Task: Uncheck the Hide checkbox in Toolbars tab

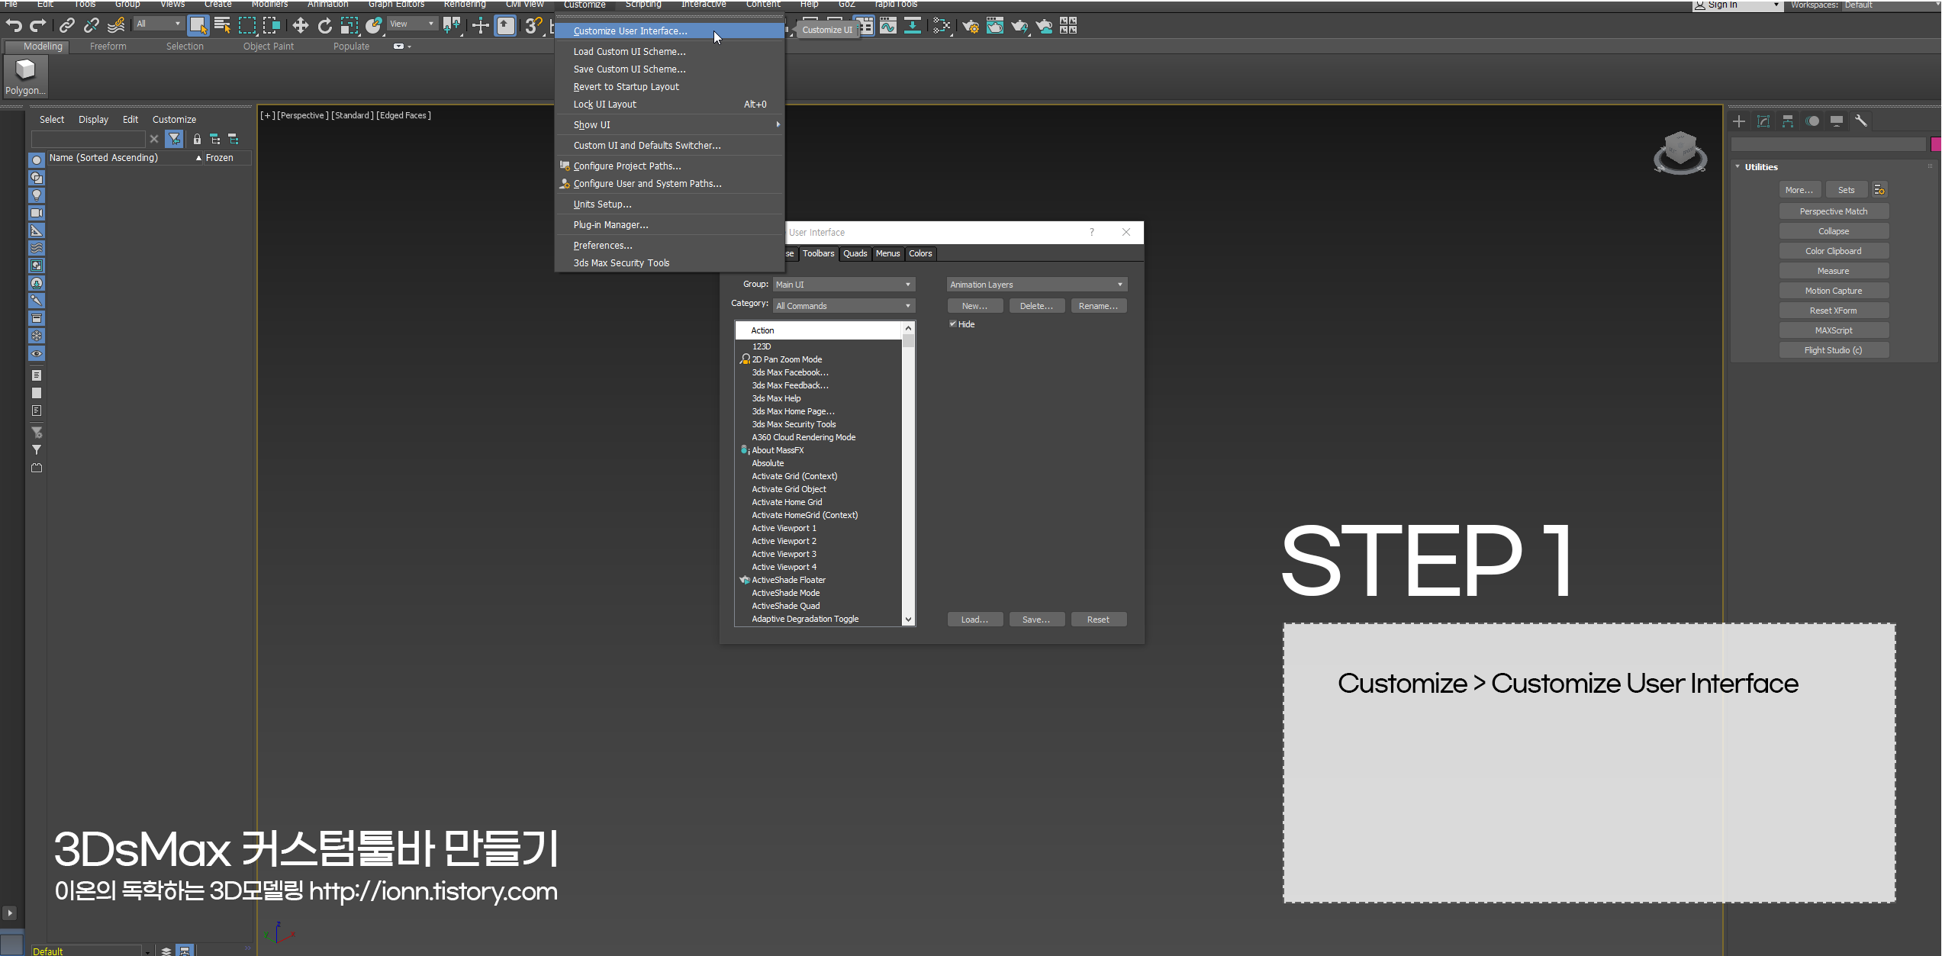Action: [x=953, y=324]
